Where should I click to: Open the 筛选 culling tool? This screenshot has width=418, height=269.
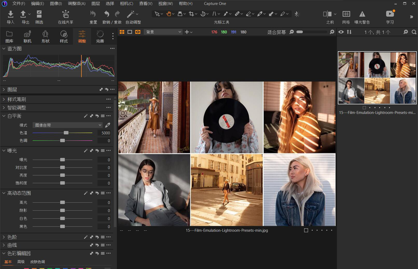pyautogui.click(x=39, y=14)
